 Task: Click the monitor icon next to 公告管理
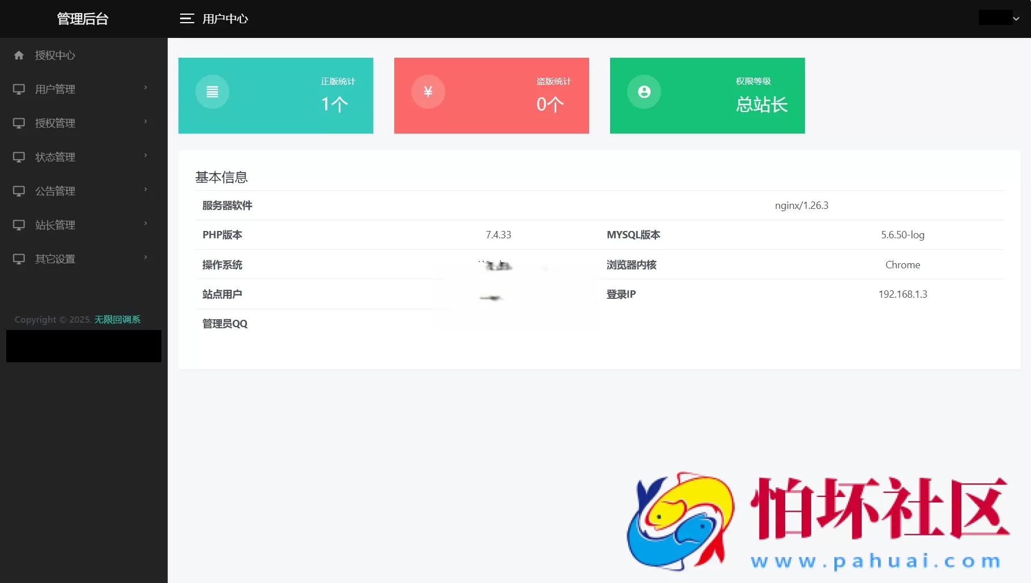tap(19, 191)
